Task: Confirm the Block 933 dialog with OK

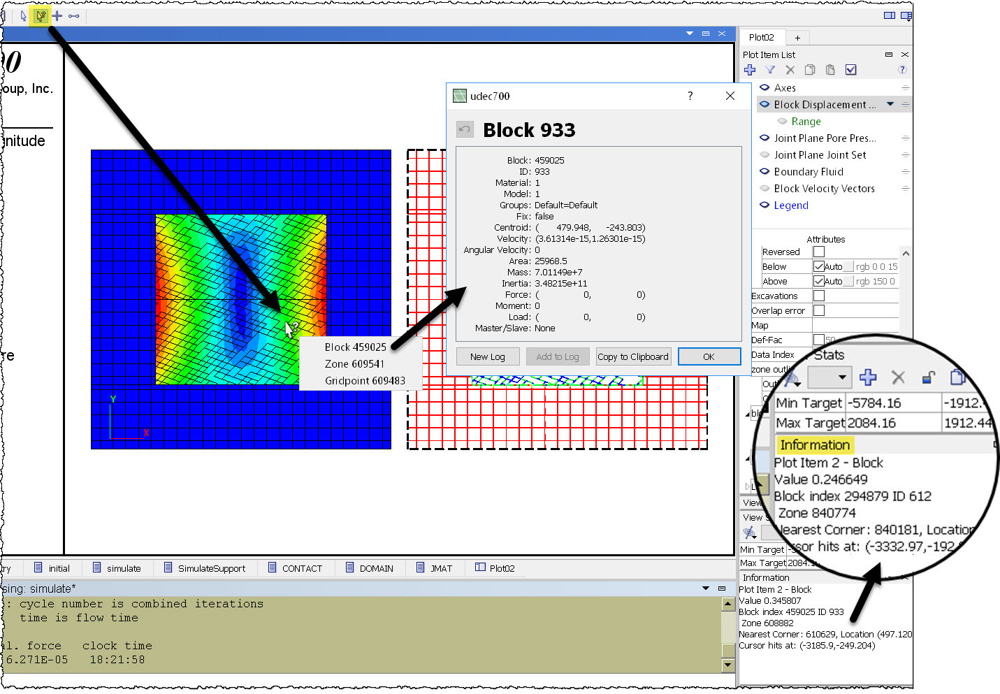Action: 709,356
